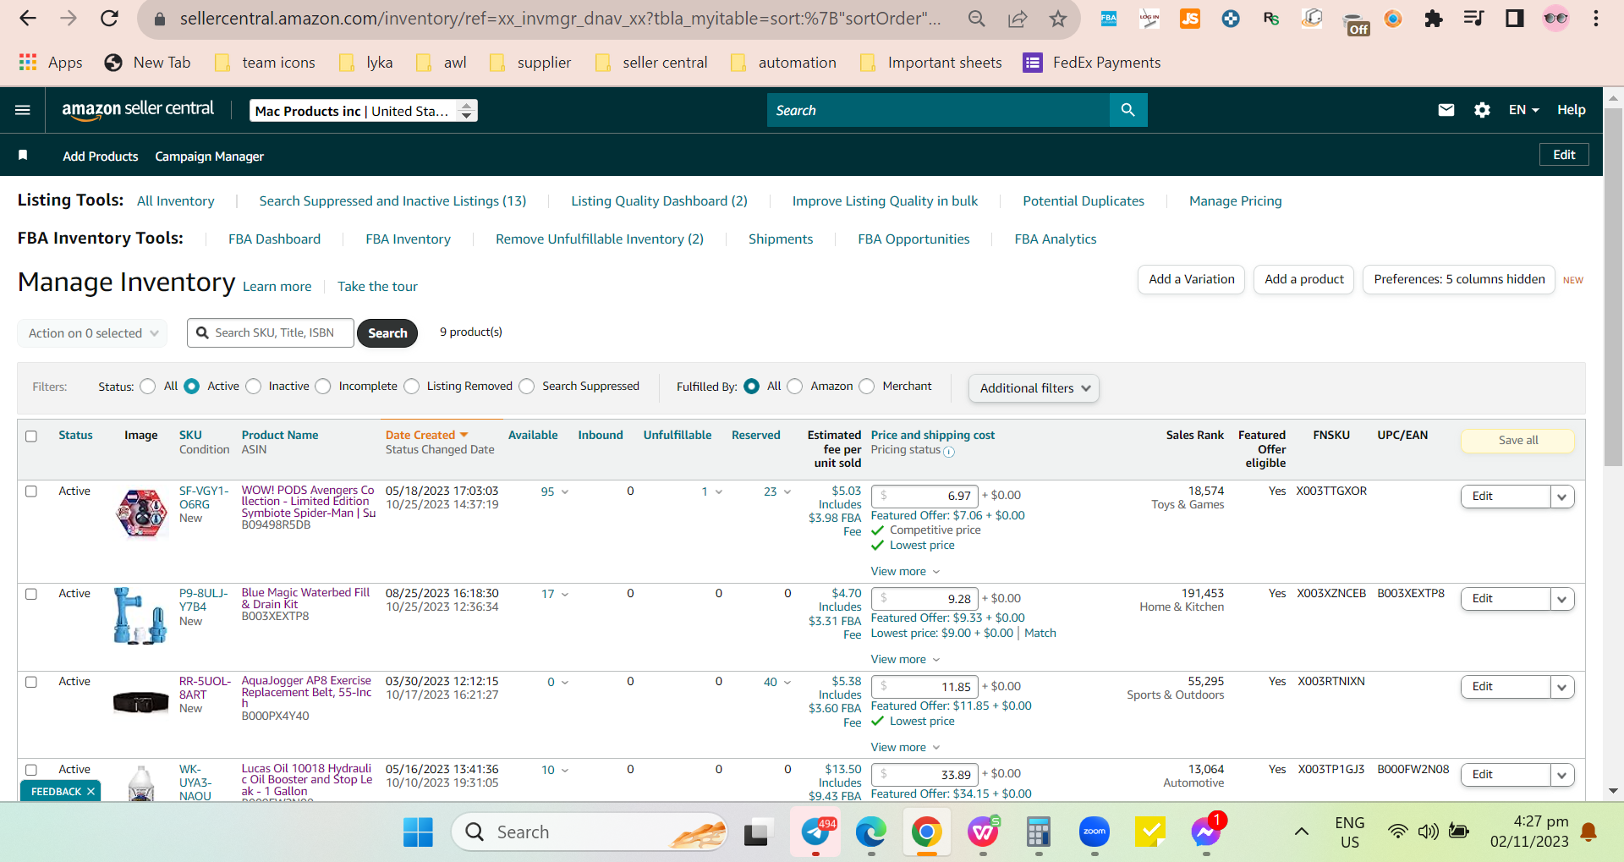The image size is (1624, 862).
Task: Open the Add Products menu item
Action: (x=101, y=156)
